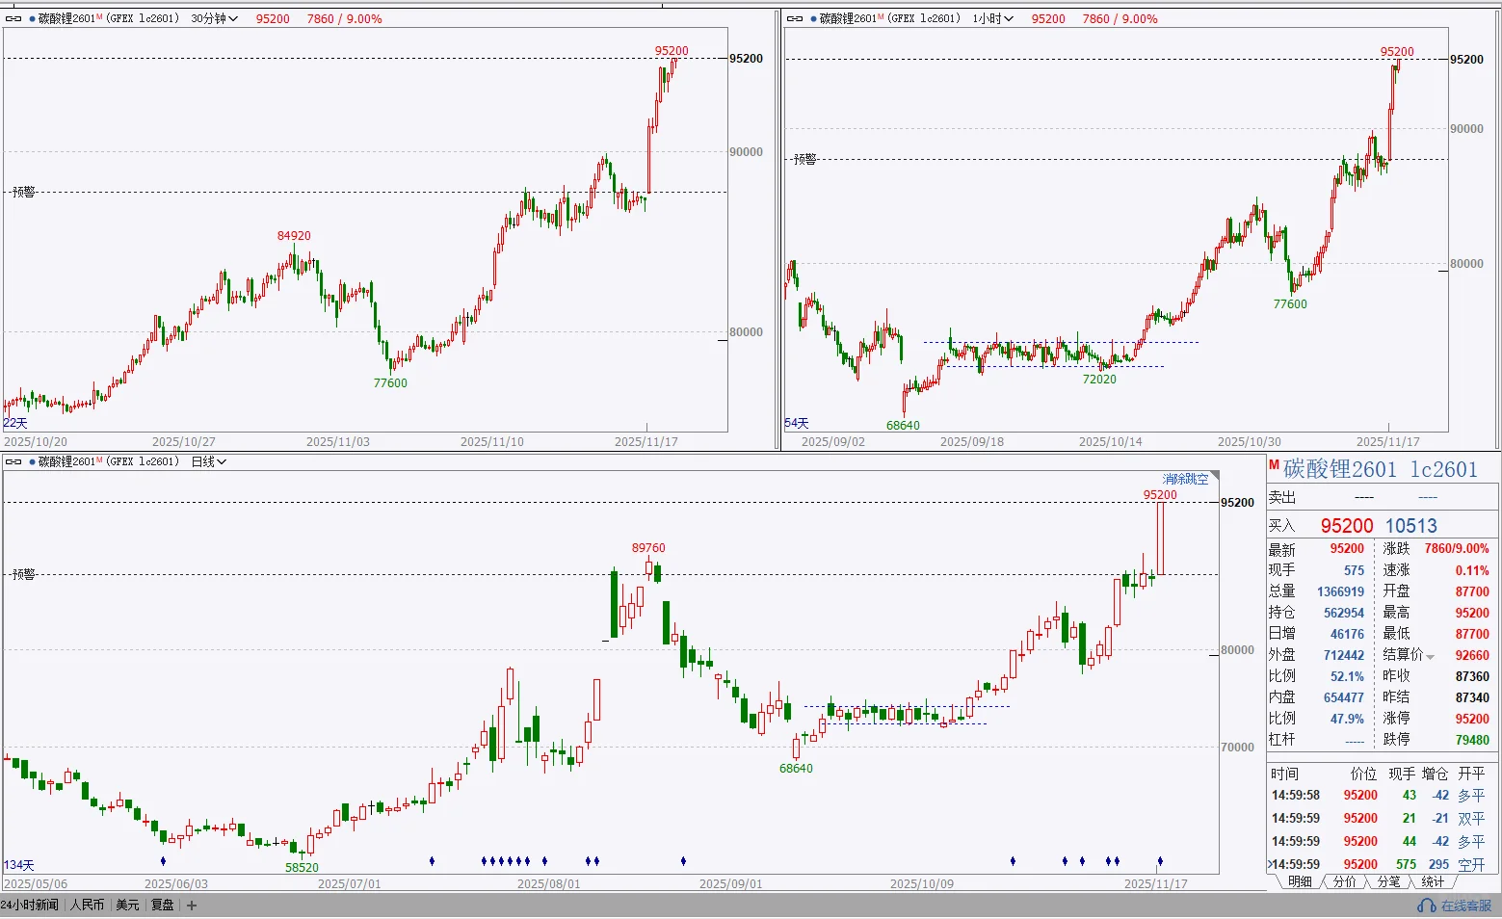Click the 买入 price 95200 in the quote panel
The image size is (1502, 919).
coord(1347,526)
